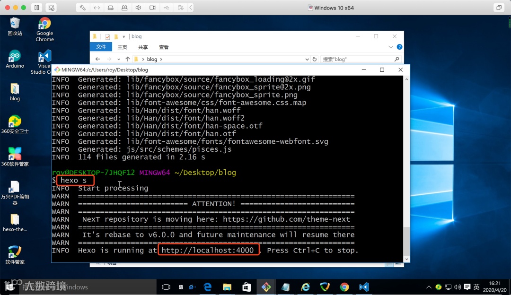Viewport: 511px width, 295px height.
Task: Click the terminal scrollbar down arrow
Action: coord(406,259)
